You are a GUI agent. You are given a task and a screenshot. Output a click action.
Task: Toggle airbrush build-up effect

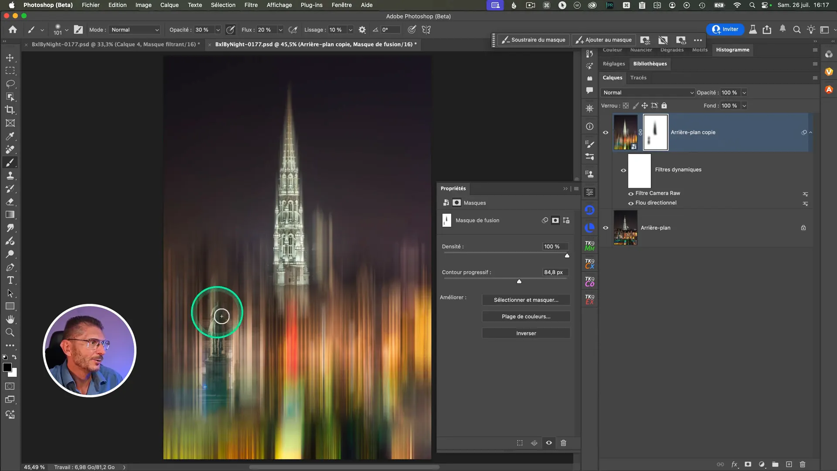293,30
